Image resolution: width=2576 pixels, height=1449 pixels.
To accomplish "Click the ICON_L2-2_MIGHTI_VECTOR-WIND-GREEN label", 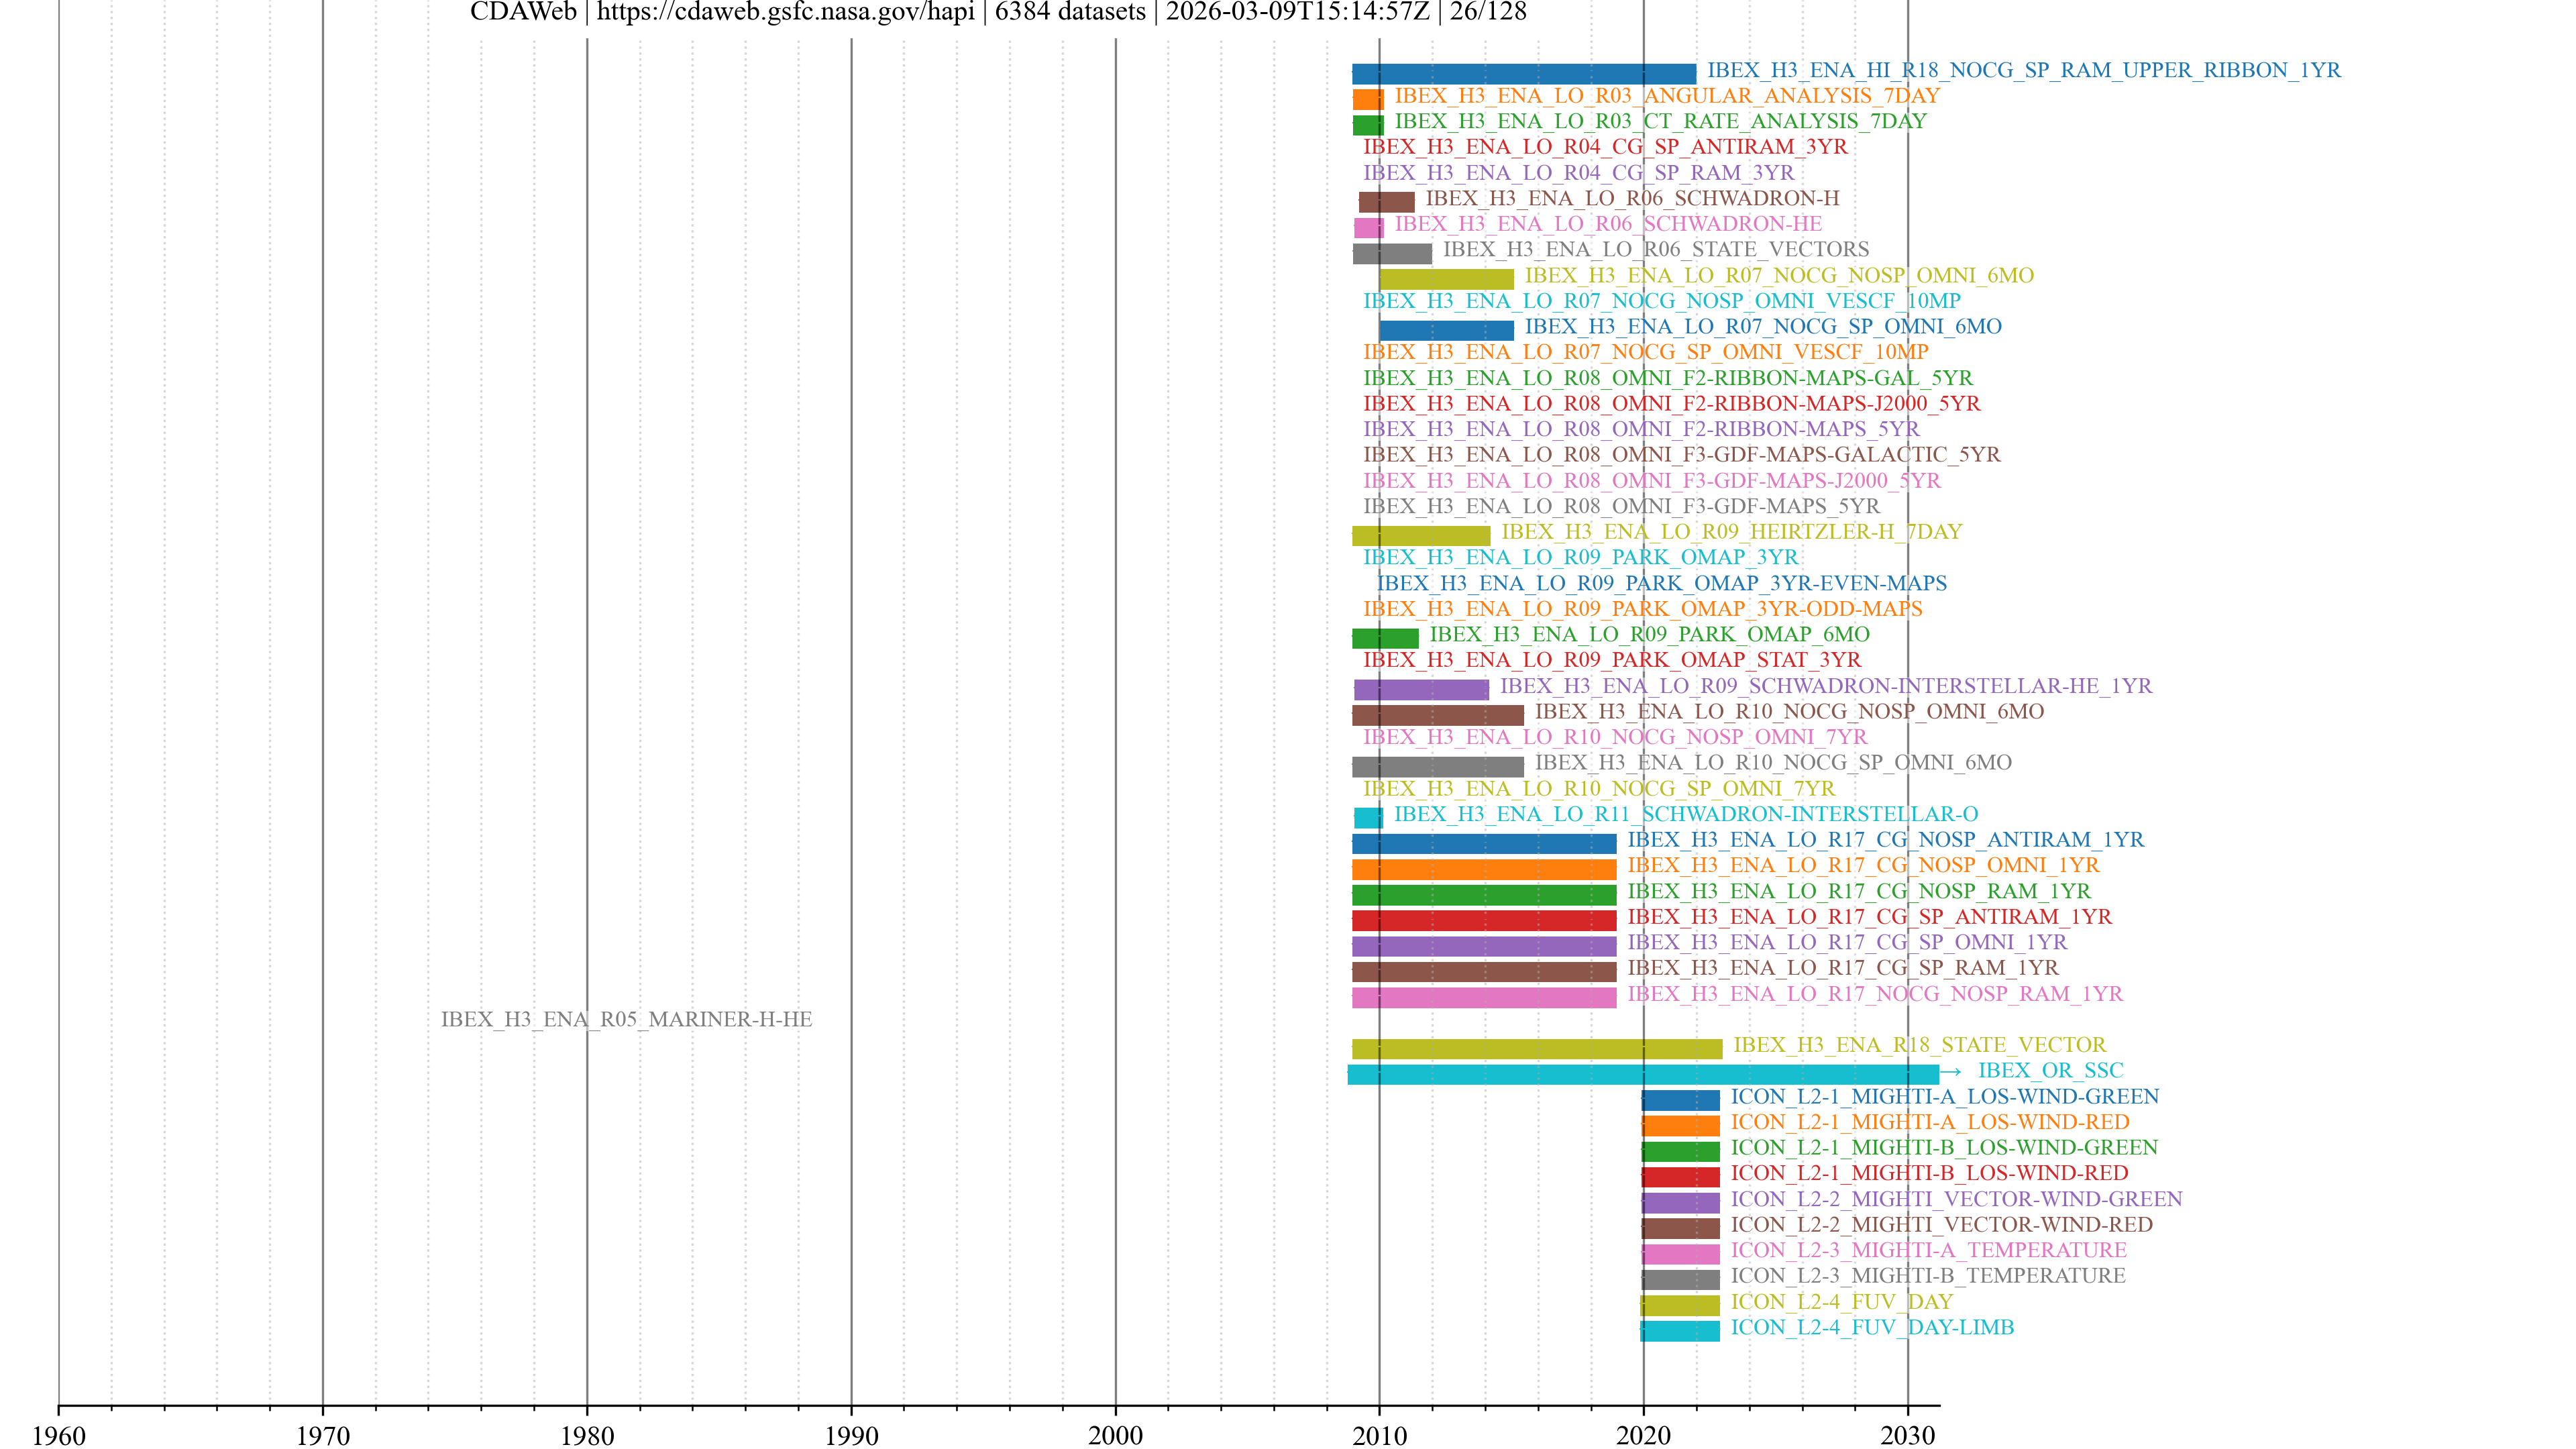I will click(x=1956, y=1199).
